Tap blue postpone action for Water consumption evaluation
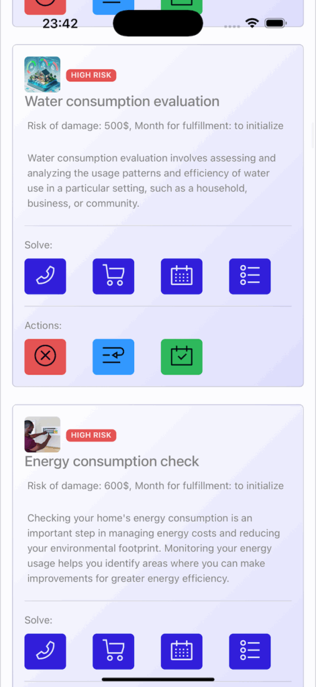The image size is (316, 687). point(113,357)
